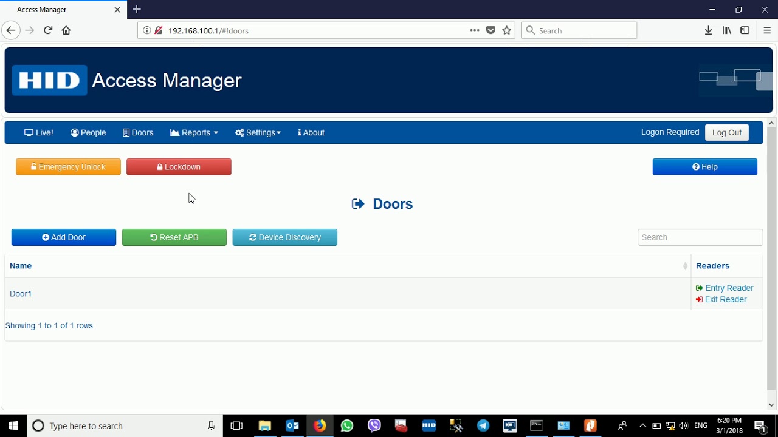Open the Live! monitor page
This screenshot has width=778, height=437.
click(39, 132)
